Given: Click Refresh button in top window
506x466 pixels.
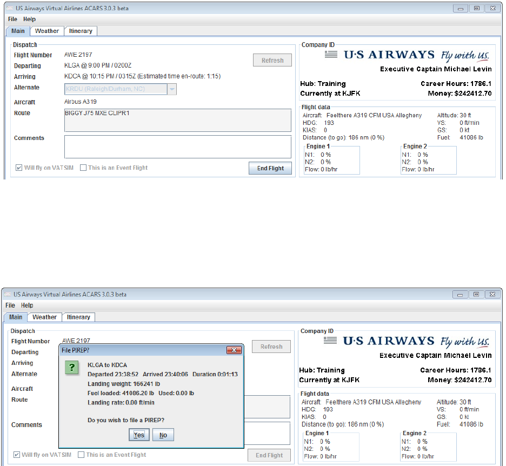Looking at the screenshot, I should (272, 61).
